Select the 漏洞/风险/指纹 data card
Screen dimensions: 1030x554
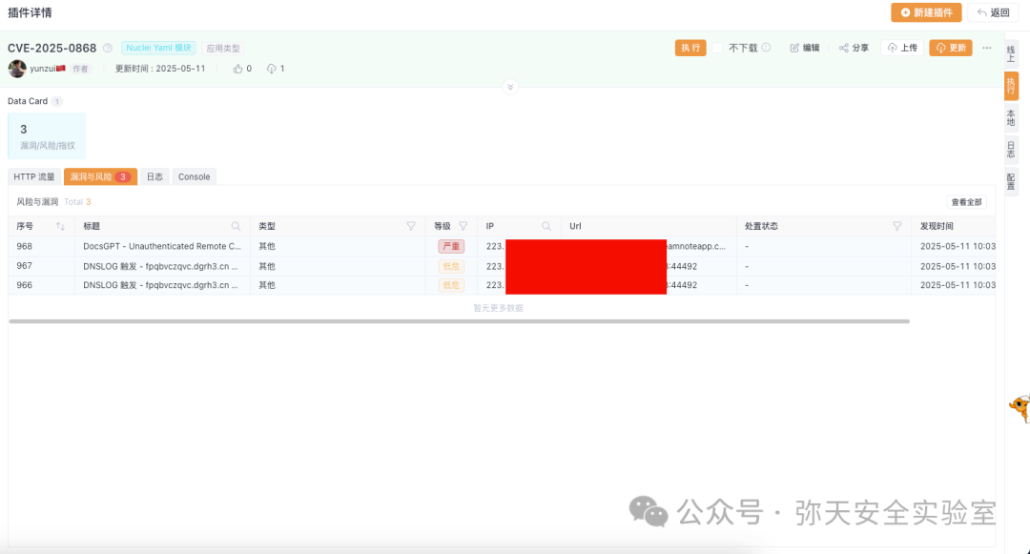[x=47, y=135]
